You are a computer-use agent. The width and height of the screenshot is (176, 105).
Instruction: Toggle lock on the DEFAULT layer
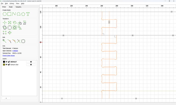point(9,62)
